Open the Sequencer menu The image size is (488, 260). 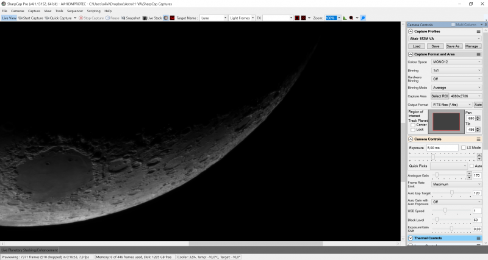coord(75,11)
